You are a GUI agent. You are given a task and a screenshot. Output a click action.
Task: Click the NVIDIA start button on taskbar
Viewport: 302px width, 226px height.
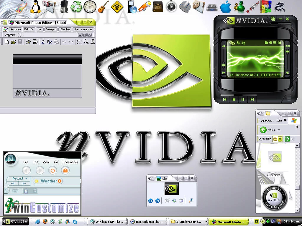click(15, 222)
